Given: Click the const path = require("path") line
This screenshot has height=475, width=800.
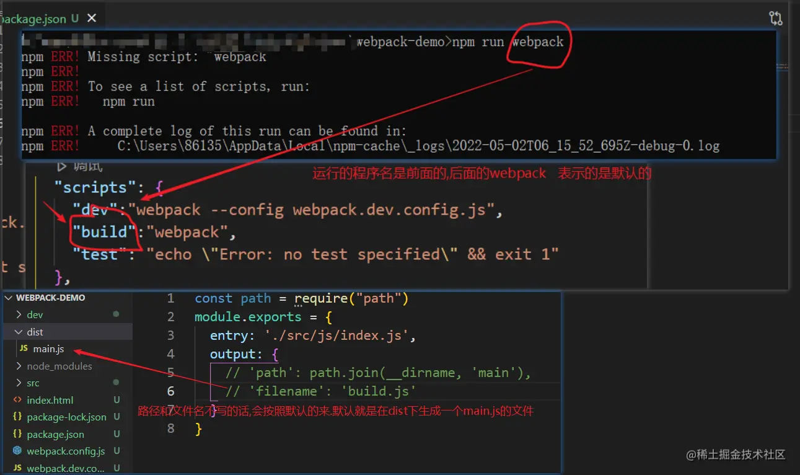Looking at the screenshot, I should (302, 298).
